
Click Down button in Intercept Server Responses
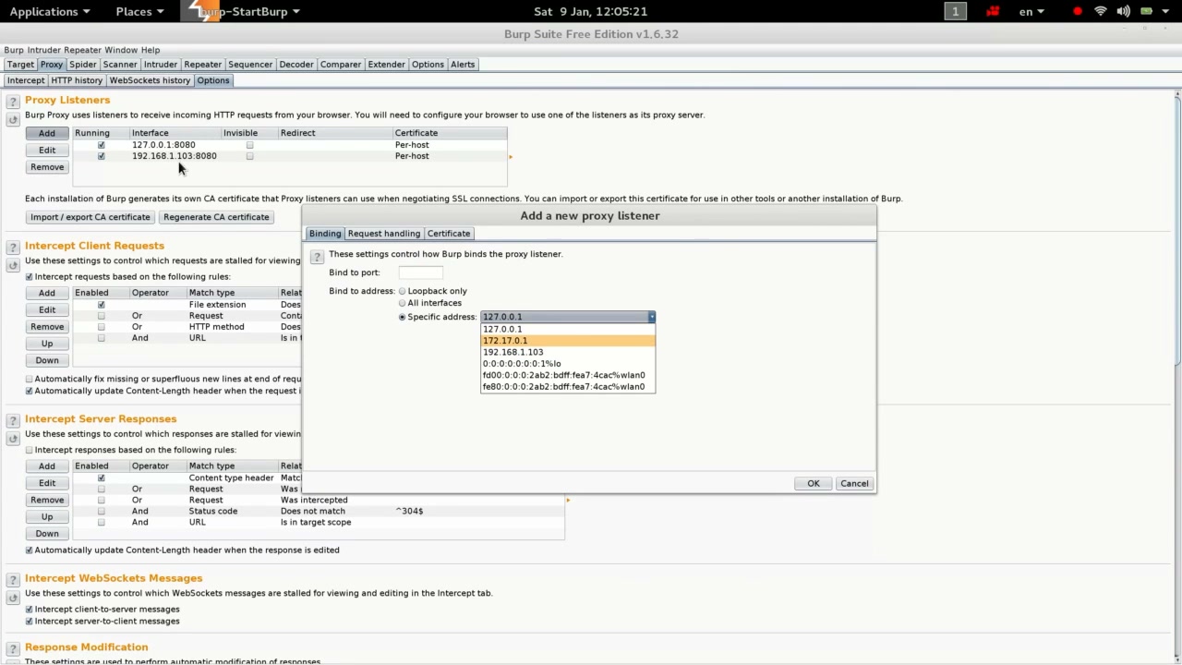point(47,534)
